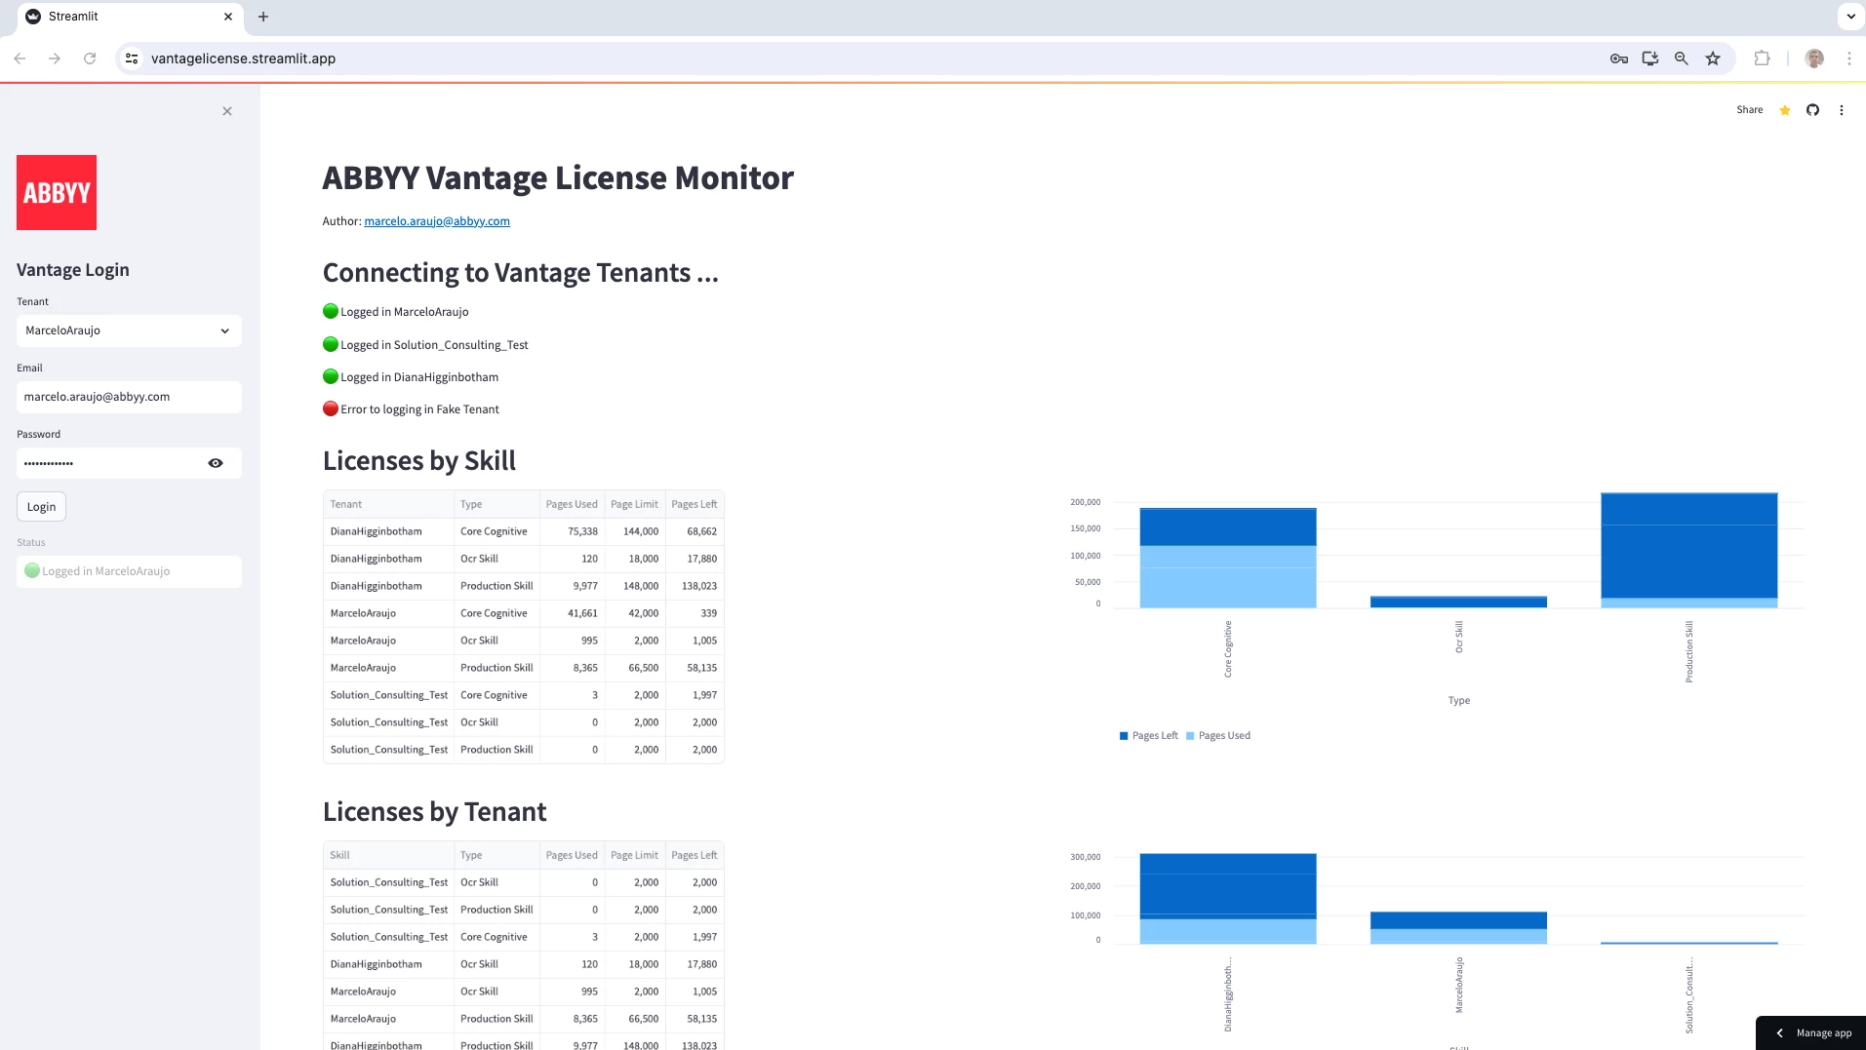Close the Streamlit browser tab
Viewport: 1866px width, 1050px height.
pos(228,17)
